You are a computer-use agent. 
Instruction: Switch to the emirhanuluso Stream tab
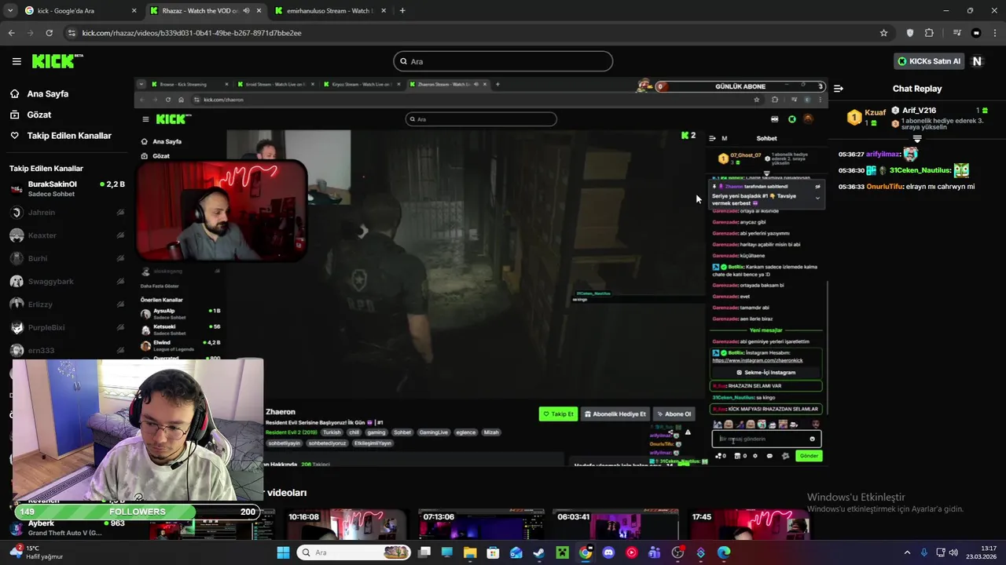(x=329, y=11)
